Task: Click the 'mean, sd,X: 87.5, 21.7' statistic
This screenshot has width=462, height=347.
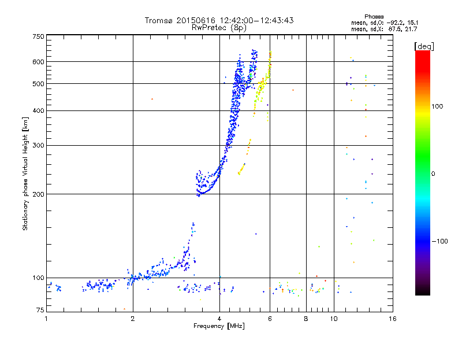Action: coord(384,29)
